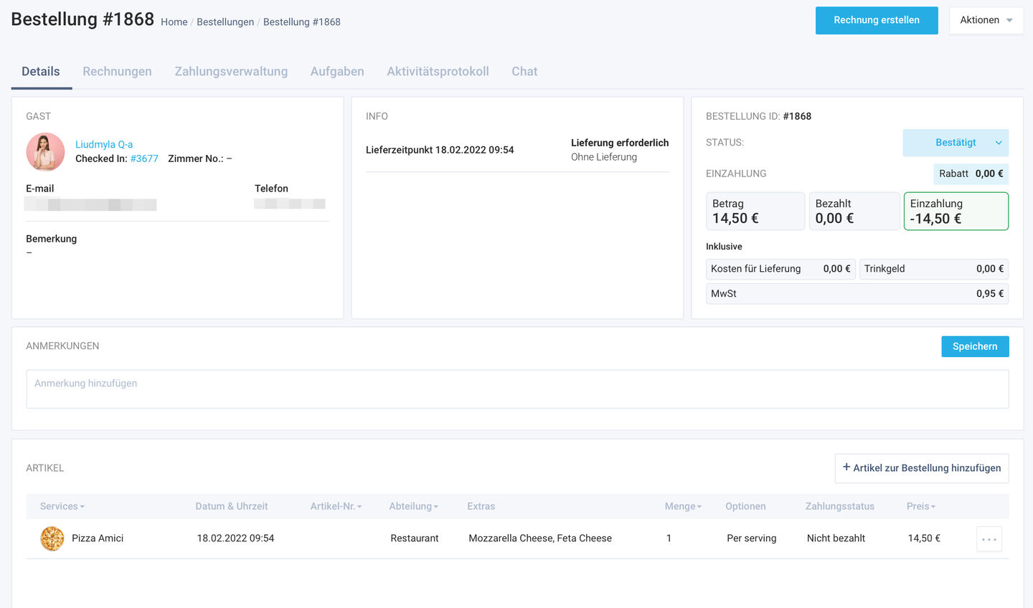Viewport: 1033px width, 608px height.
Task: Click the Per serving option cell
Action: [x=752, y=538]
